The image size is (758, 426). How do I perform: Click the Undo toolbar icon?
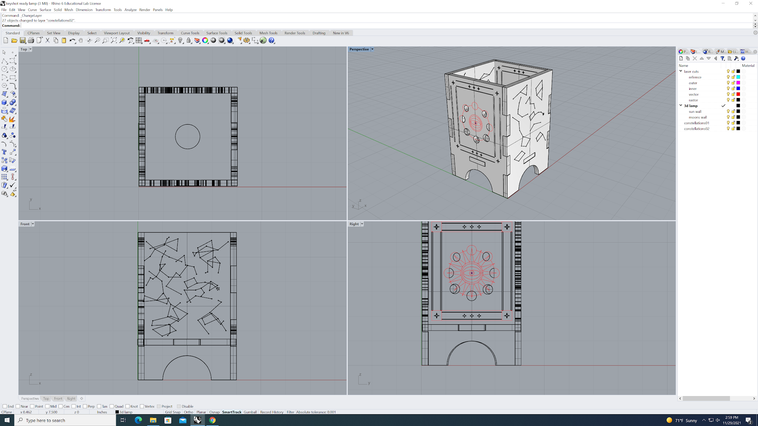click(72, 40)
